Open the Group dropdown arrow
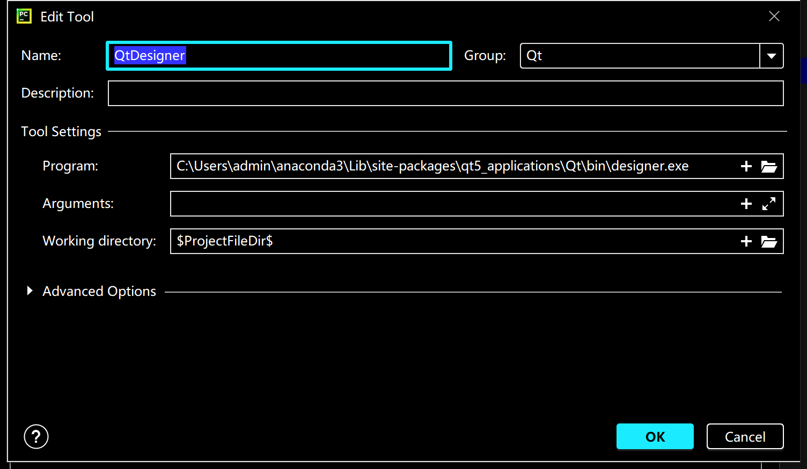The image size is (807, 469). [x=772, y=55]
